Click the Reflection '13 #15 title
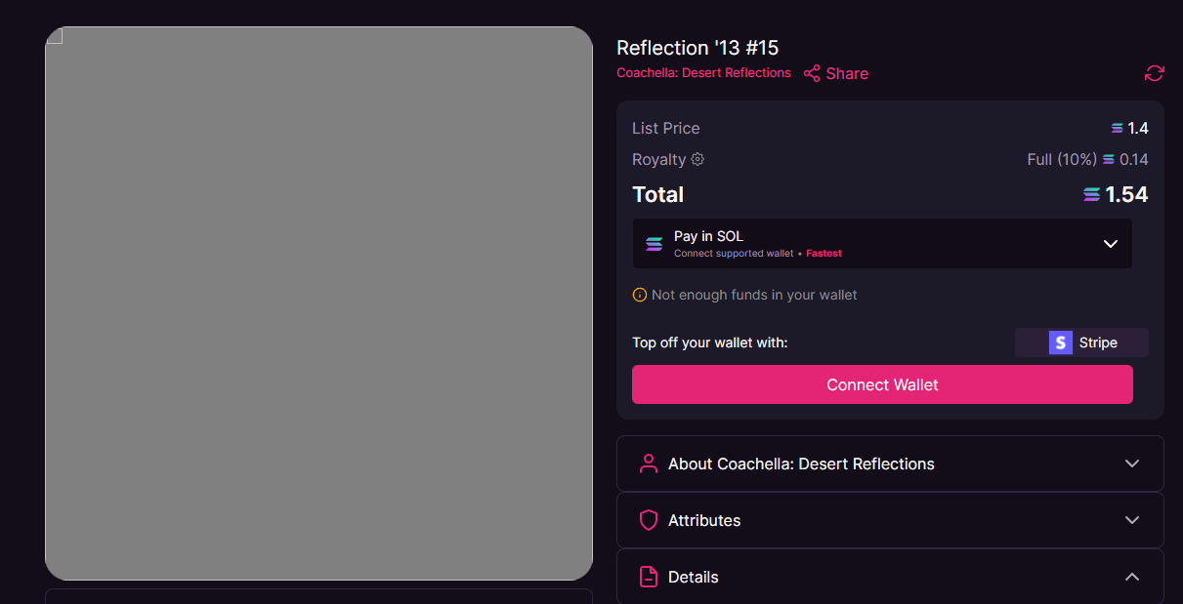This screenshot has width=1183, height=604. click(x=697, y=48)
